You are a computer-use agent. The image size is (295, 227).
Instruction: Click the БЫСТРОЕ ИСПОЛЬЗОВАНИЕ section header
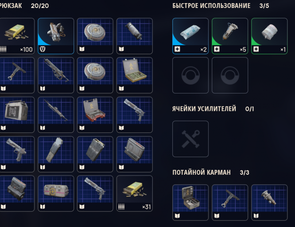(211, 6)
